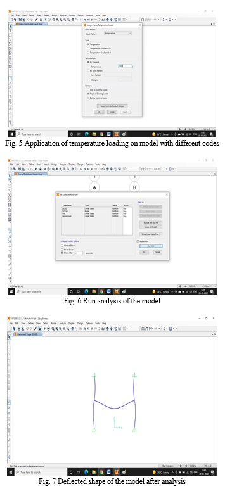Select the Temperature Gradient 3-3 radio option
The width and height of the screenshot is (232, 489).
[99, 53]
